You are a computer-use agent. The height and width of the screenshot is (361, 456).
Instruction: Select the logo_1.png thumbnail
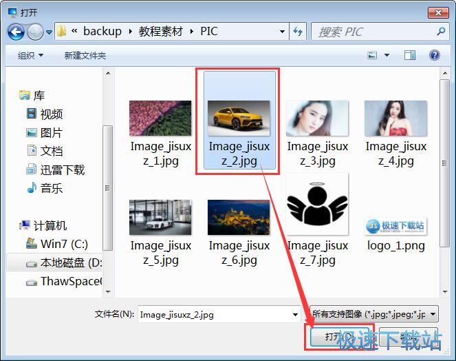click(395, 227)
